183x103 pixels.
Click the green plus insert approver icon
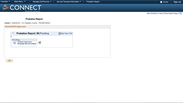point(40,43)
